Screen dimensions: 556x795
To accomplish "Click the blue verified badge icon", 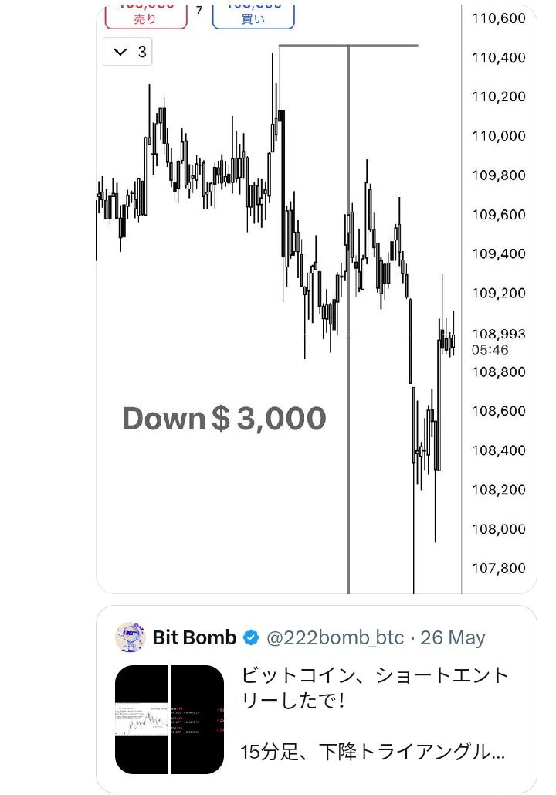I will pos(252,637).
